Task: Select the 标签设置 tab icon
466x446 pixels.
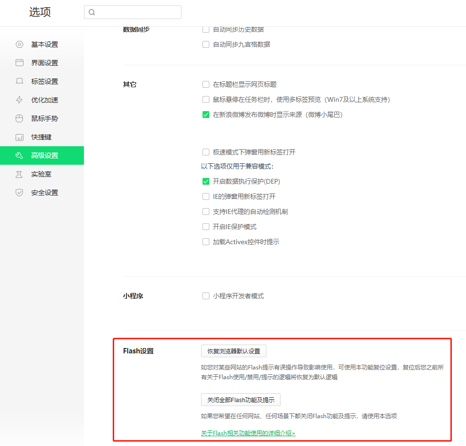Action: tap(19, 81)
